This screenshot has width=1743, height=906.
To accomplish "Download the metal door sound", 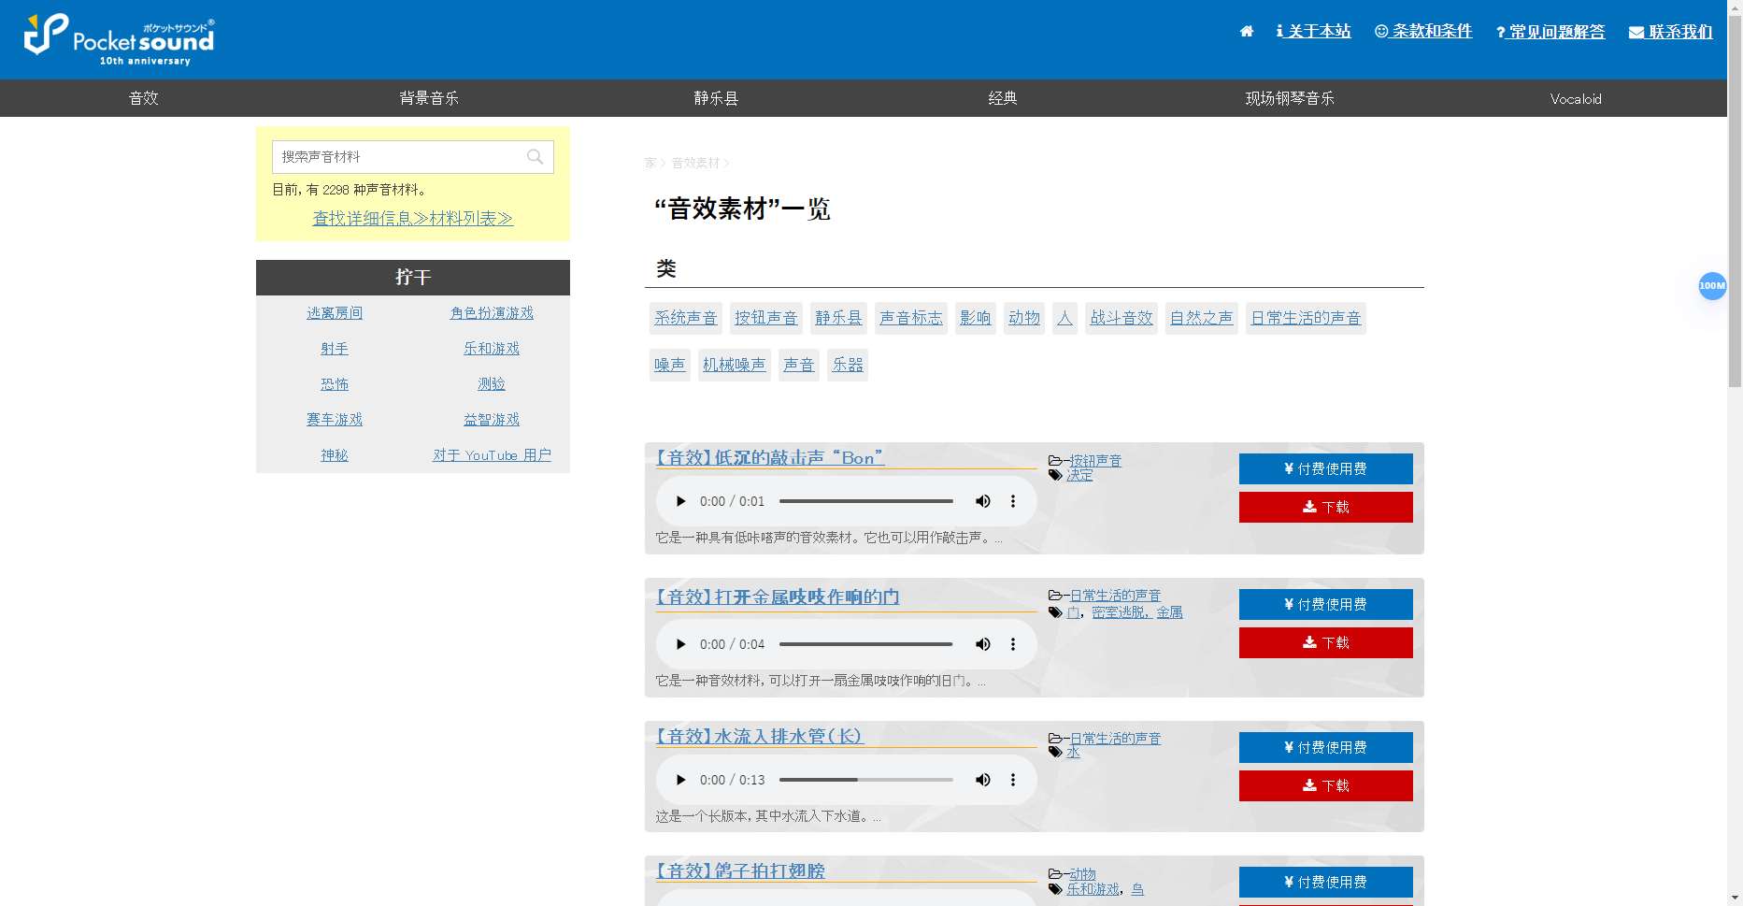I will tap(1326, 642).
